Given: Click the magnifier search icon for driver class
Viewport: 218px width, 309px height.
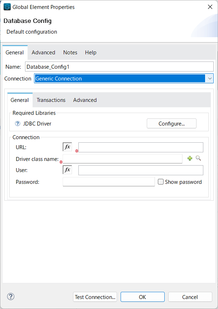Looking at the screenshot, I should click(x=198, y=158).
